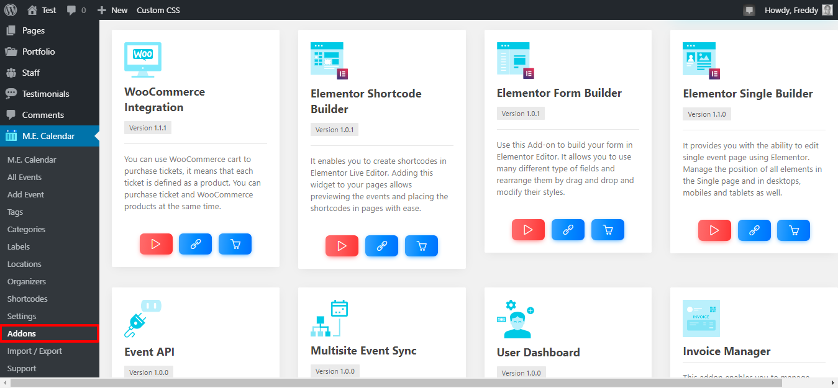Click cart button for Elementor Form Builder
The width and height of the screenshot is (838, 388).
(608, 230)
